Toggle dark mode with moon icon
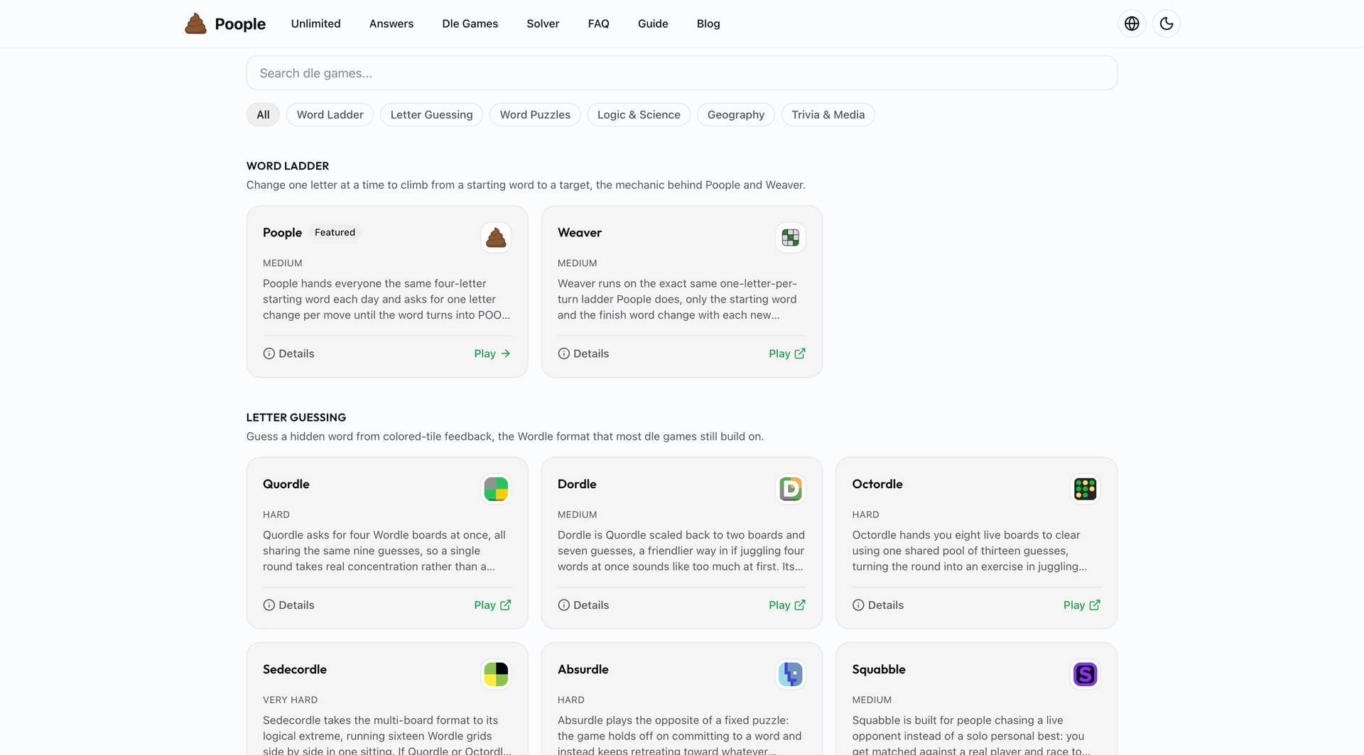1364x755 pixels. [x=1167, y=23]
